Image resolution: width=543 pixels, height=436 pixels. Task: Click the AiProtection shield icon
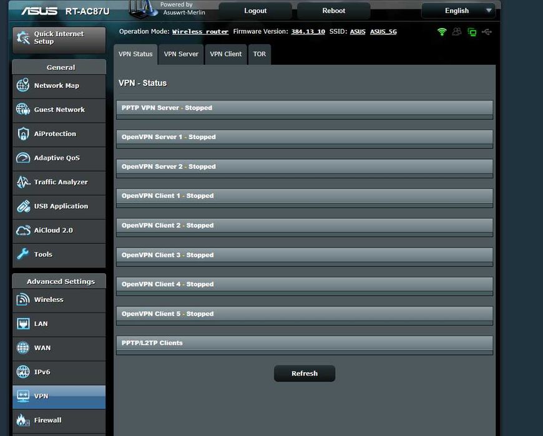(x=23, y=133)
